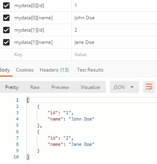Switch to Raw view mode

coord(35,87)
